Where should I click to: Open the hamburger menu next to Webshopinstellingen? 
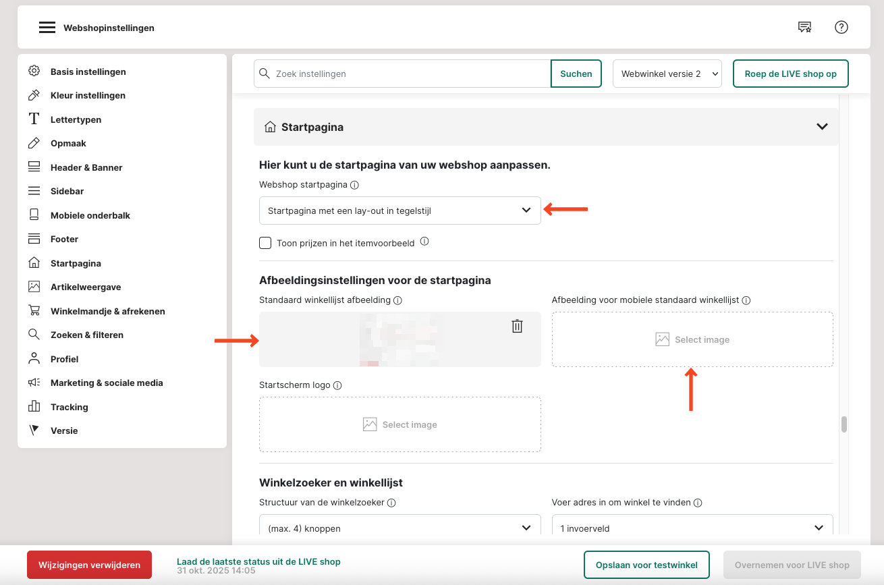(47, 28)
